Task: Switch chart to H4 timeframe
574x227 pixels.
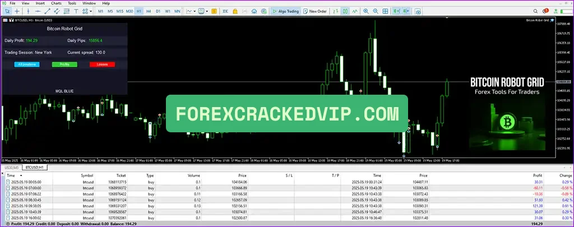Action: [x=149, y=11]
